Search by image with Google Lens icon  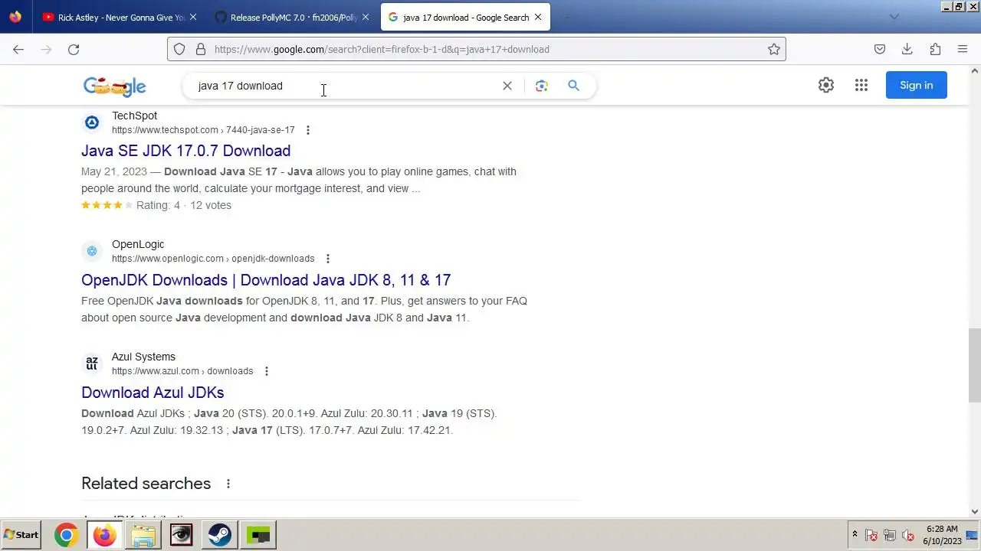542,86
